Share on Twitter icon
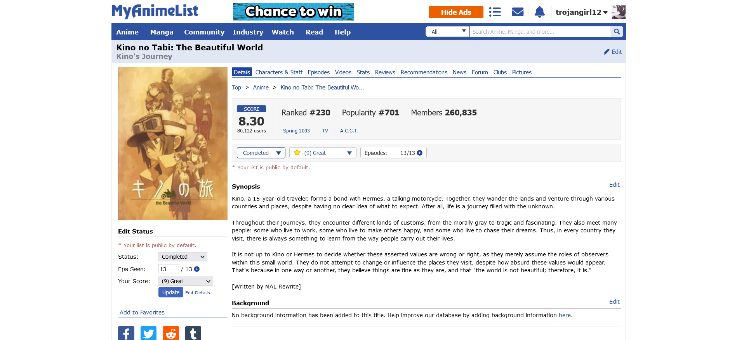Image resolution: width=737 pixels, height=340 pixels. 148,333
